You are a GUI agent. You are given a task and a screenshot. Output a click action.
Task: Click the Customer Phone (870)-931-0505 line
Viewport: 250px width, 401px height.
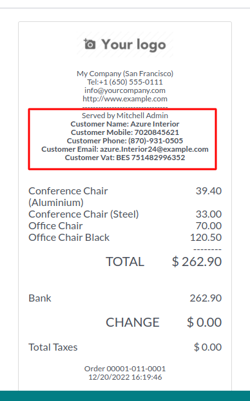(x=125, y=141)
